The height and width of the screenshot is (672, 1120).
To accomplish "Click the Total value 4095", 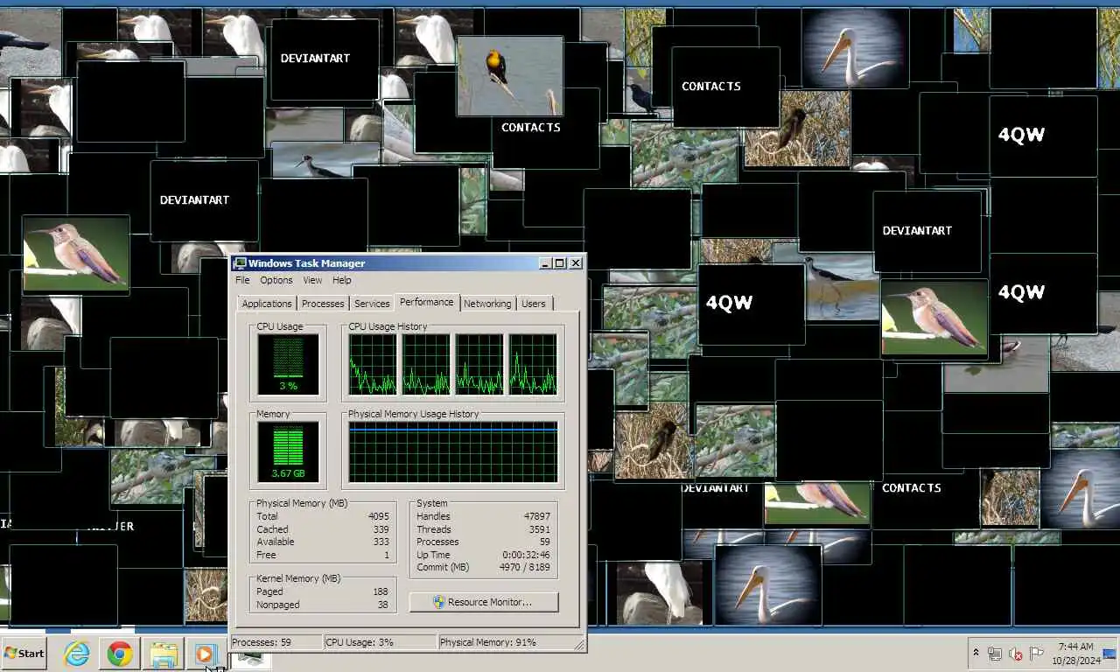I will click(378, 516).
